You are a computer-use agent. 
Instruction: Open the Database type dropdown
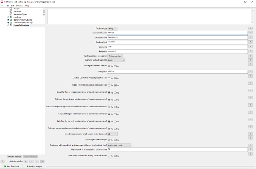112,29
